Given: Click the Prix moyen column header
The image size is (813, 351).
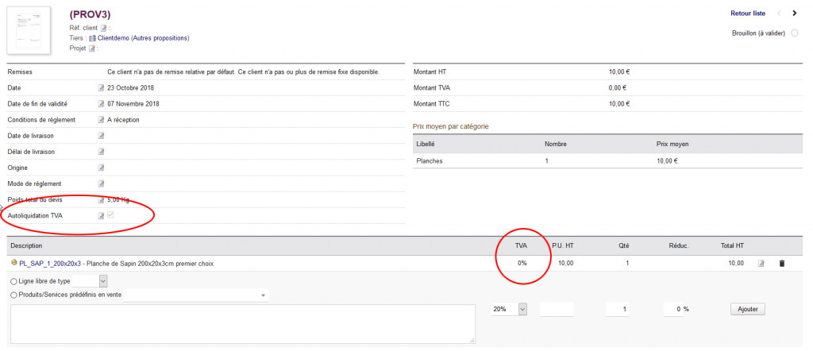Looking at the screenshot, I should tap(672, 144).
